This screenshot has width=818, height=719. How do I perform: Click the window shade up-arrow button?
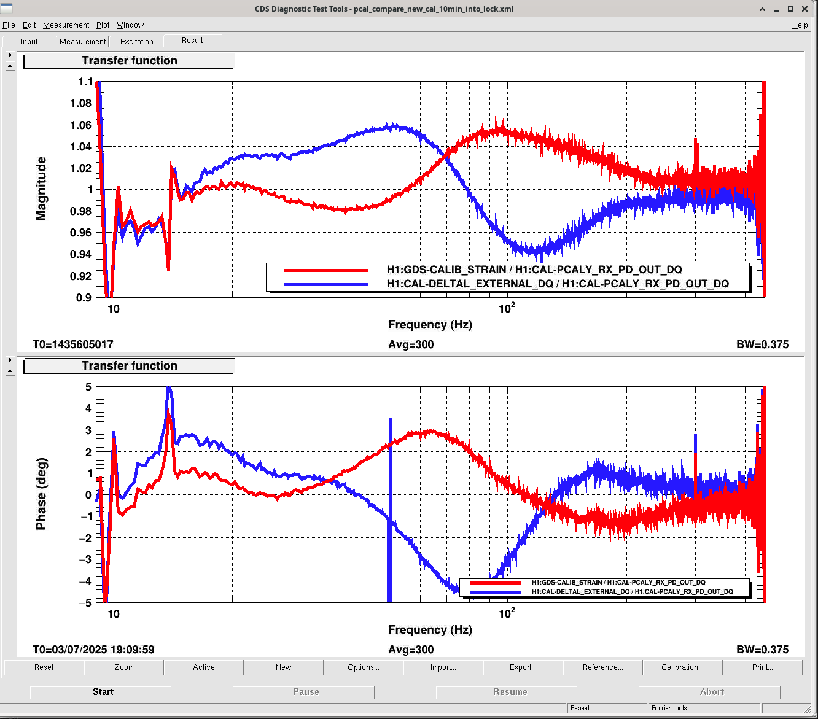coord(763,9)
